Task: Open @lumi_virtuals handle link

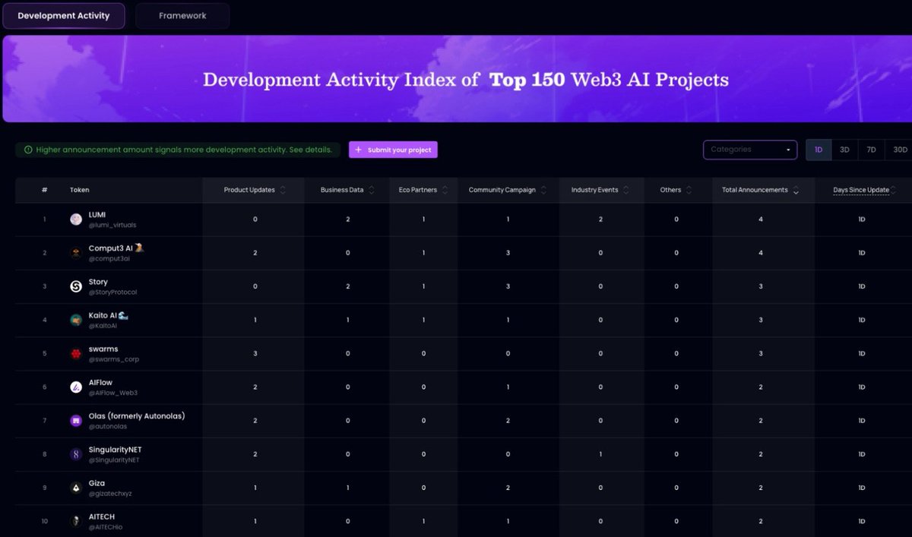Action: coord(112,226)
